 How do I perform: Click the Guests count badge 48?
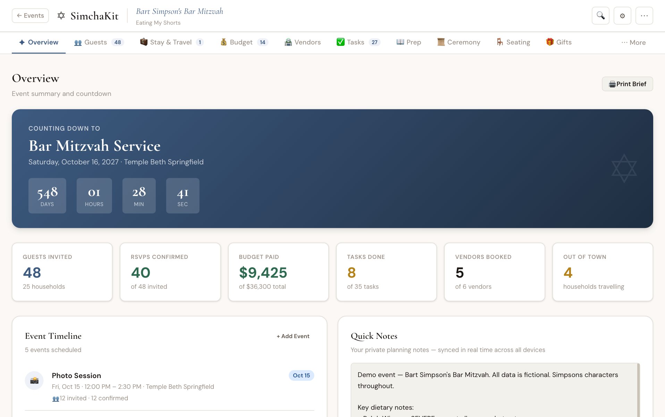coord(118,42)
